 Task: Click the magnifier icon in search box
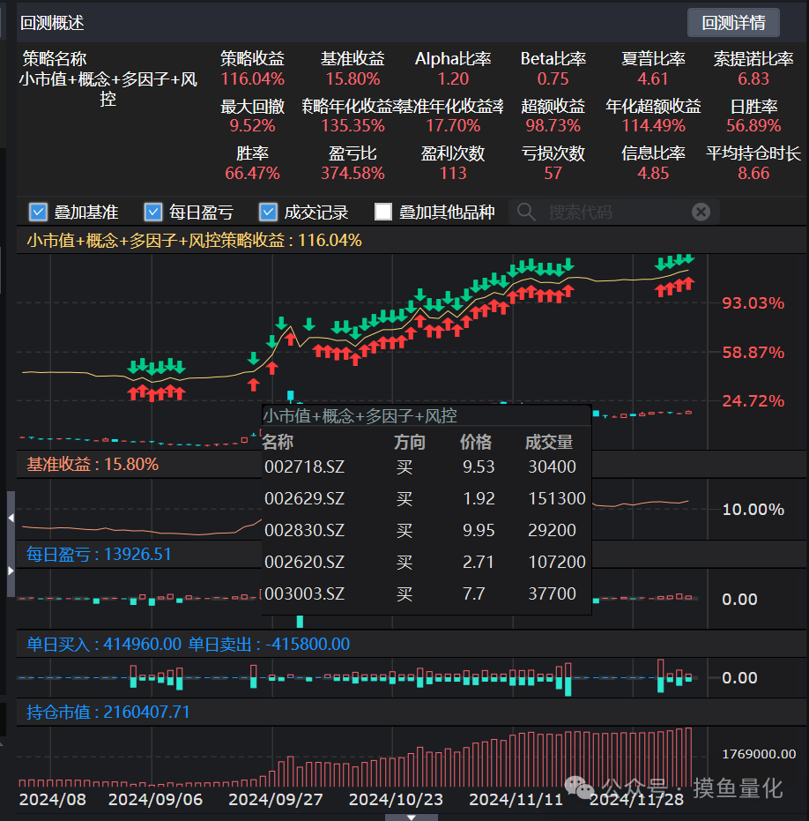coord(526,212)
